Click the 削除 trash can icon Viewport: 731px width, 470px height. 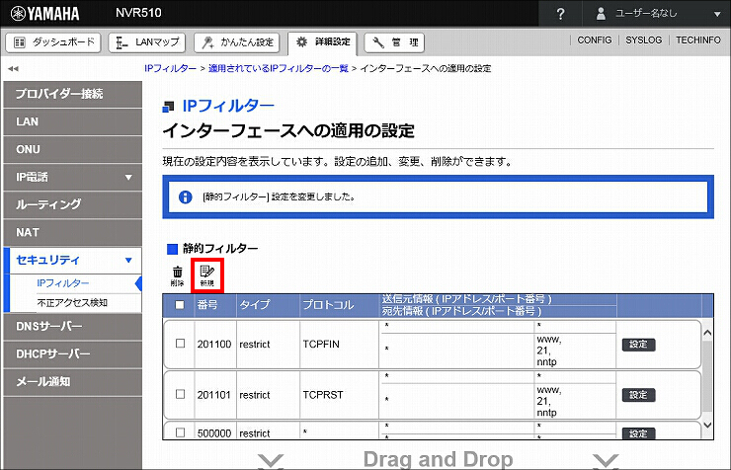(177, 275)
